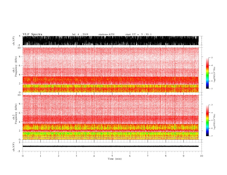Viewport: 227px width, 175px height.
Task: Click the "2" kHz tick of ch.2 spectrogram
Action: pos(20,131)
